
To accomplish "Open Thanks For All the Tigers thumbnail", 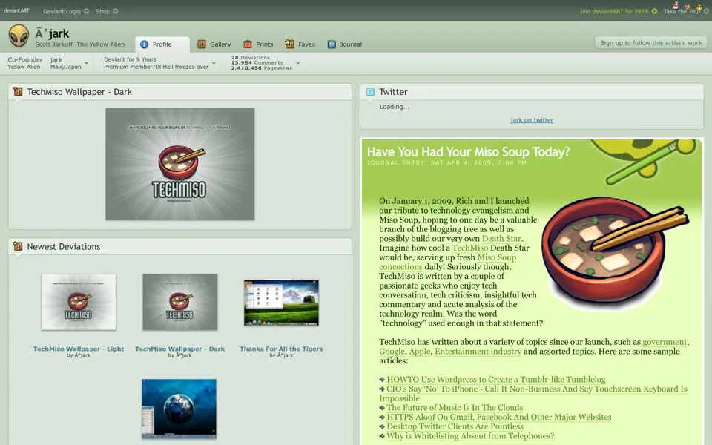I will tap(281, 303).
